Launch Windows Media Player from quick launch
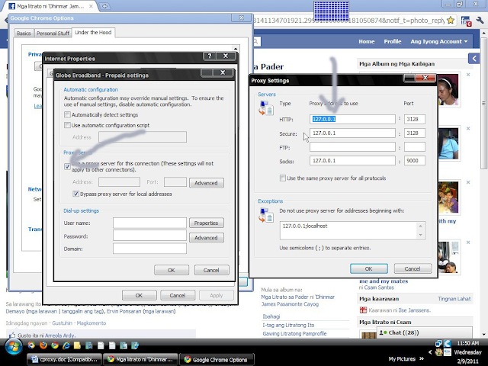The width and height of the screenshot is (488, 366). pos(31,345)
